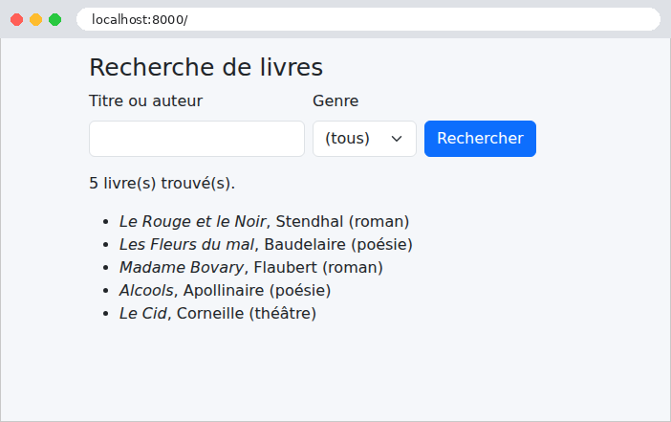This screenshot has width=671, height=422.
Task: Select Le Rouge et le Noir list item
Action: coord(264,221)
